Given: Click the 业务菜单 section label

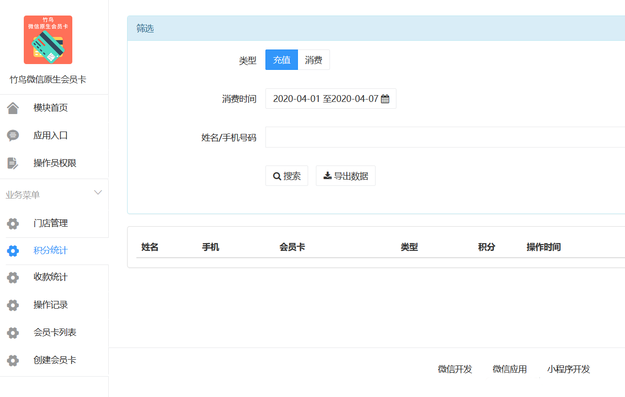Looking at the screenshot, I should coord(23,195).
